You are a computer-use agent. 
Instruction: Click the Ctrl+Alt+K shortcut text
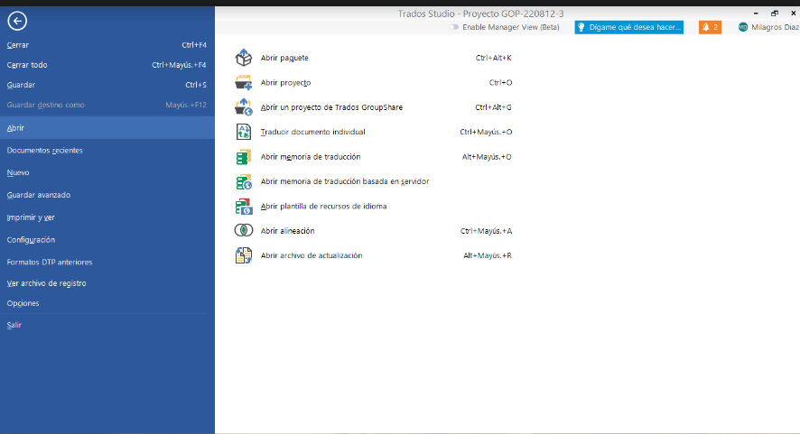pyautogui.click(x=493, y=58)
